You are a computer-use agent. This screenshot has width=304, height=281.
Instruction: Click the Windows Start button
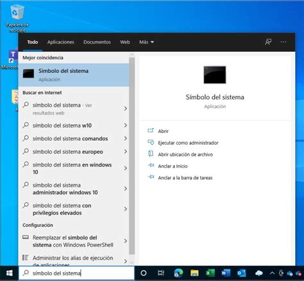(x=9, y=273)
